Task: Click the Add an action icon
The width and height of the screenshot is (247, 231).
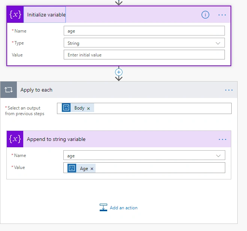Action: coord(103,207)
